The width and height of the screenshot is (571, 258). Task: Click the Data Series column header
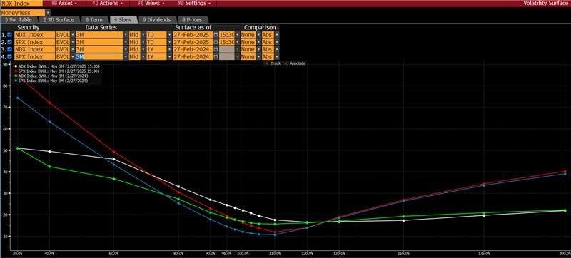[101, 28]
